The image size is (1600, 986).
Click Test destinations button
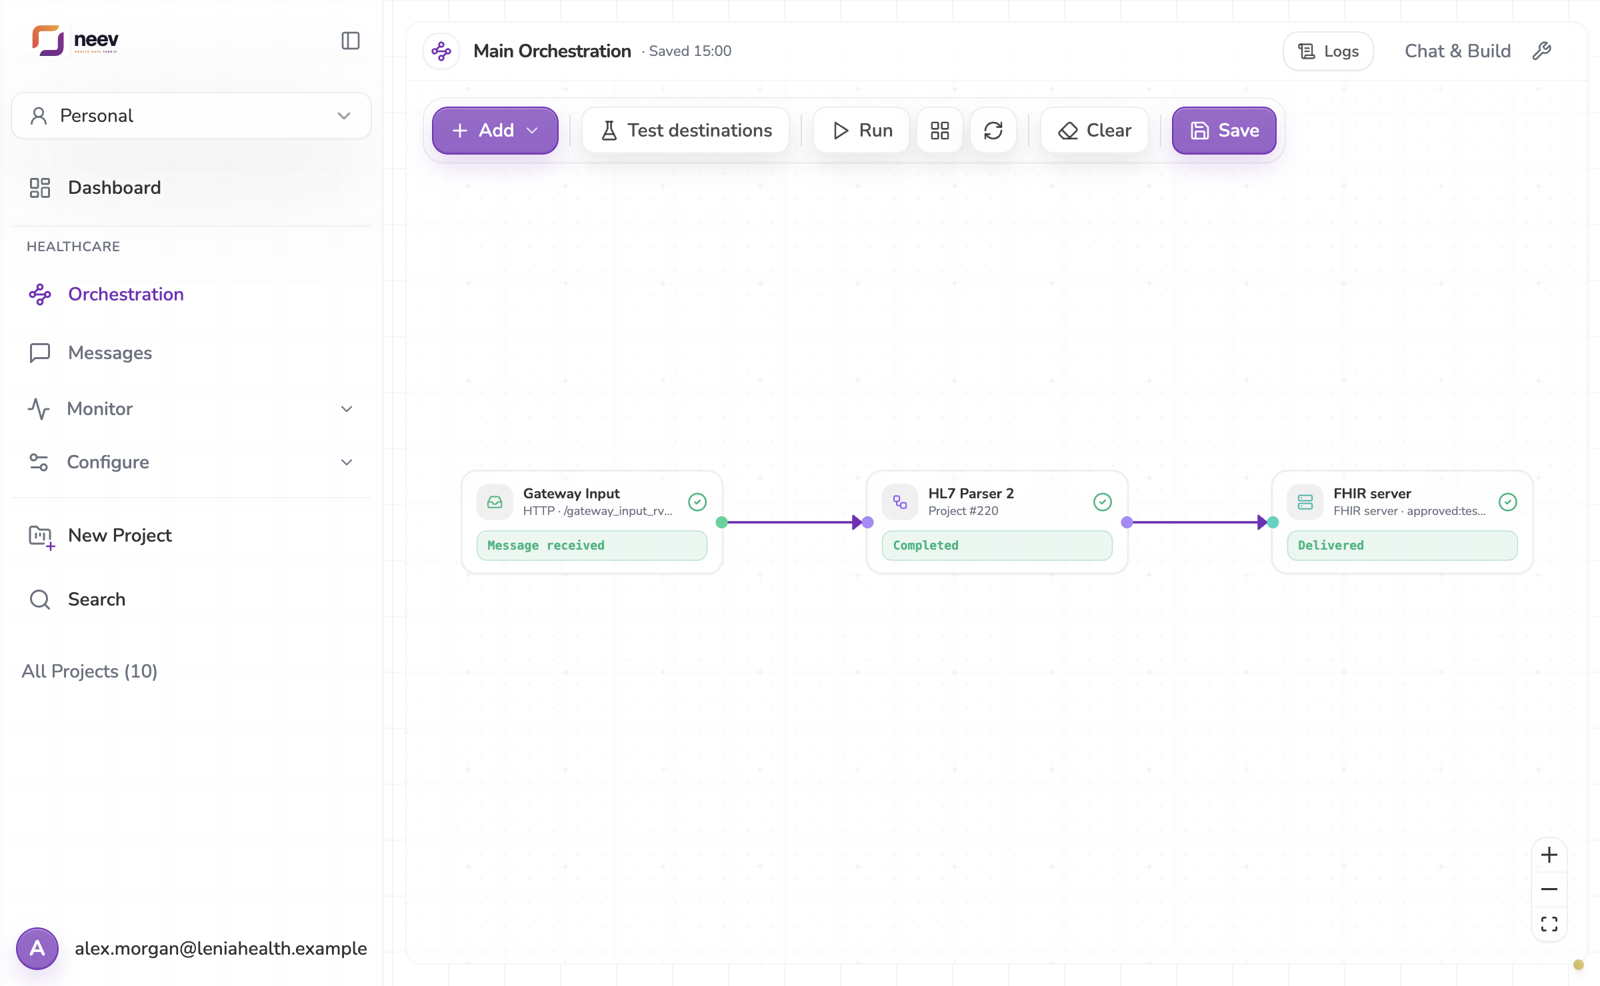(686, 131)
